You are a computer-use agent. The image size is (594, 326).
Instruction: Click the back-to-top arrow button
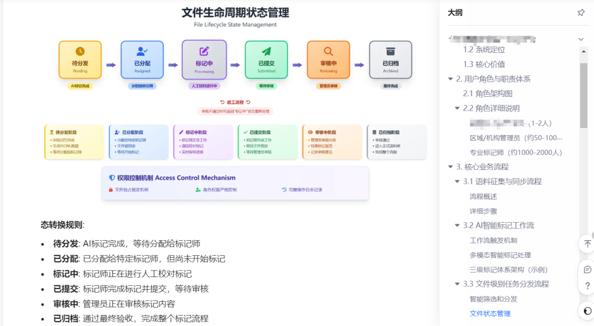(587, 244)
